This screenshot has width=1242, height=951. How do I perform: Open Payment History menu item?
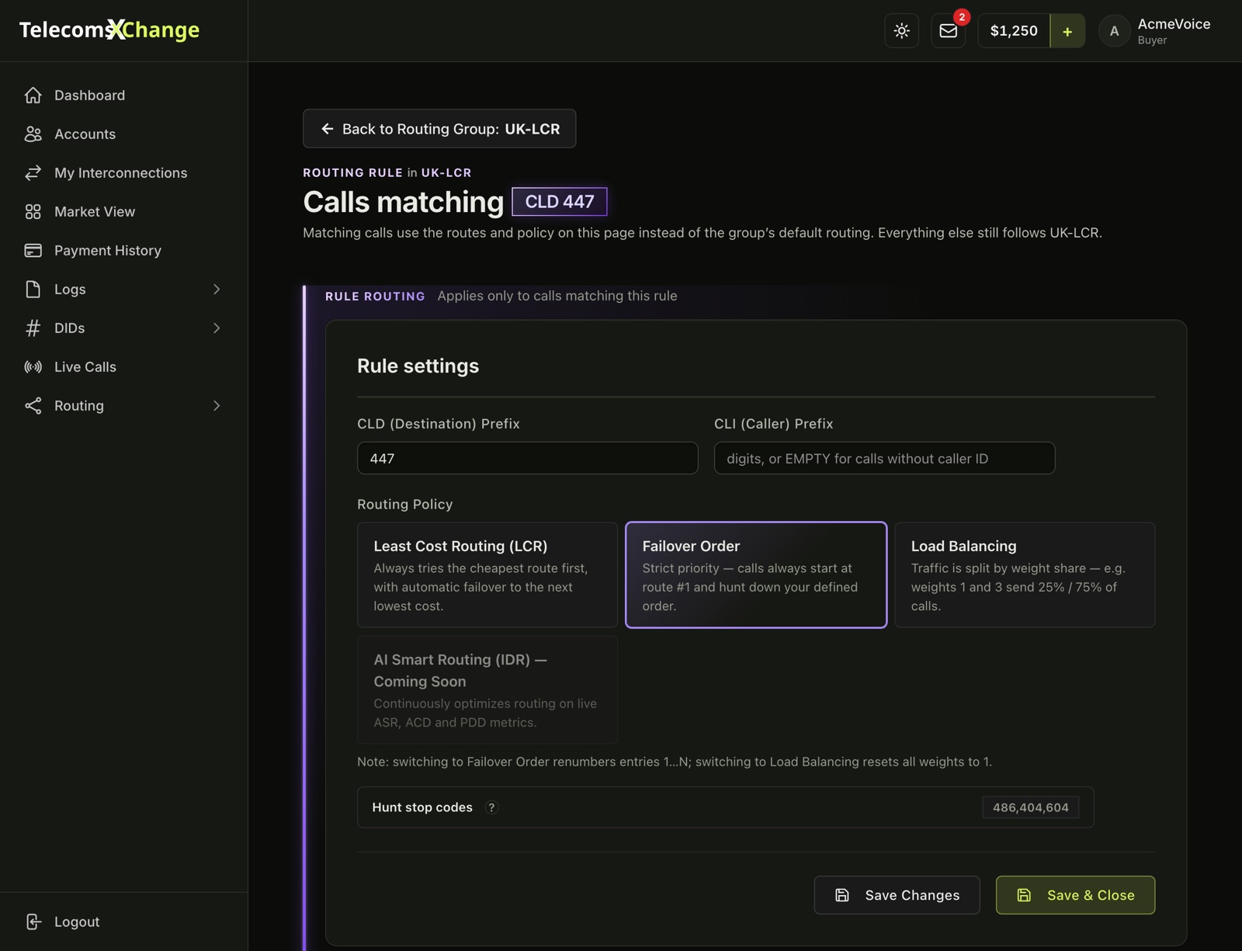pyautogui.click(x=108, y=251)
